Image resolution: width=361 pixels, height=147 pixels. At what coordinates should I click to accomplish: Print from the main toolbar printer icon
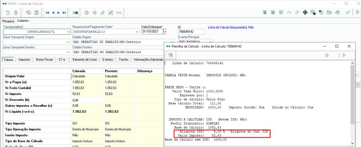pos(87,13)
